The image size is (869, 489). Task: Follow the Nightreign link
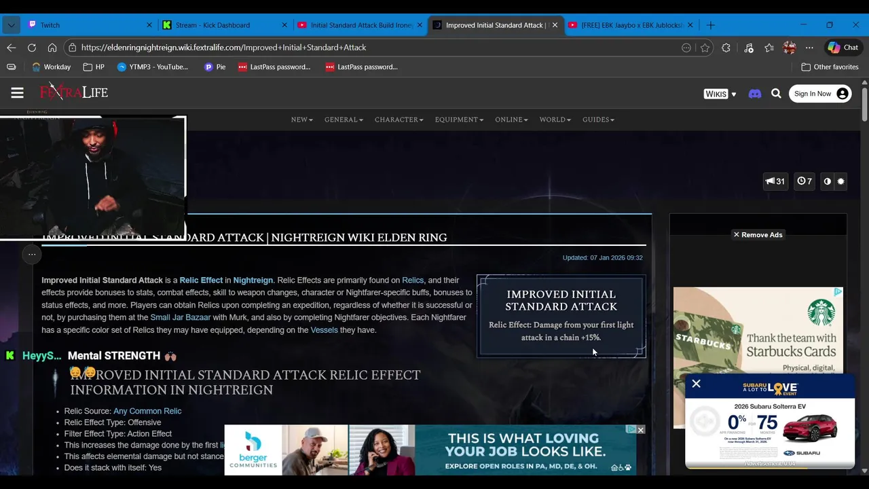click(x=253, y=280)
